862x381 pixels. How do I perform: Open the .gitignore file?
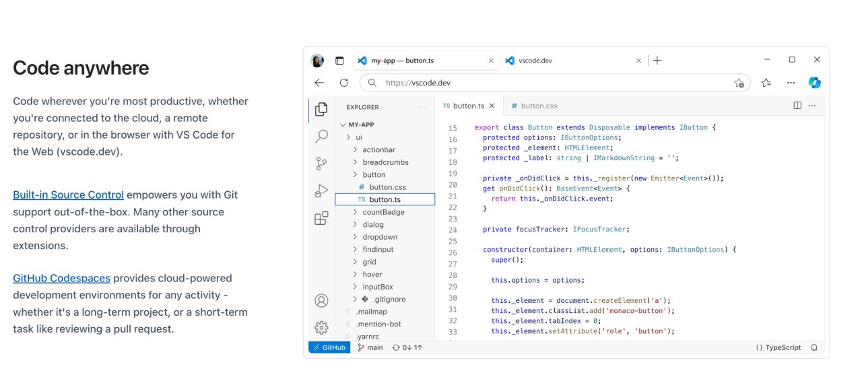384,299
